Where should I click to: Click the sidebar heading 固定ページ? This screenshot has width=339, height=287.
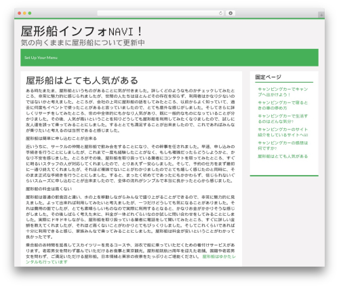[268, 77]
